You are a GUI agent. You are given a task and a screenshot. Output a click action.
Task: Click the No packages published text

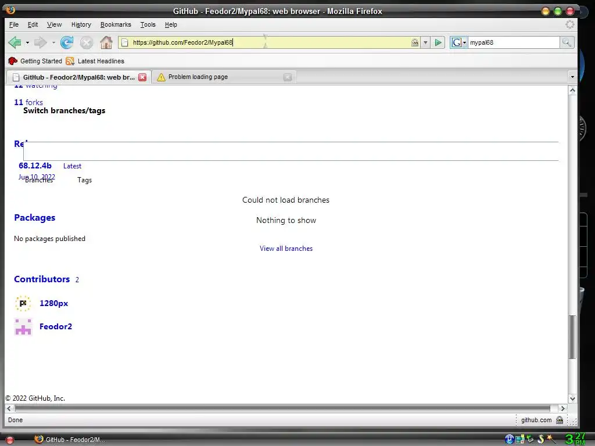(50, 239)
